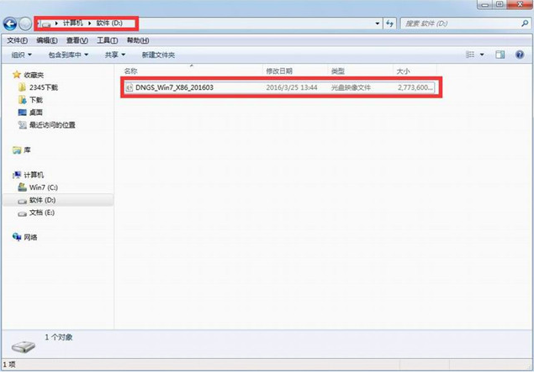534x374 pixels.
Task: Click the drive icon in address bar
Action: (x=46, y=24)
